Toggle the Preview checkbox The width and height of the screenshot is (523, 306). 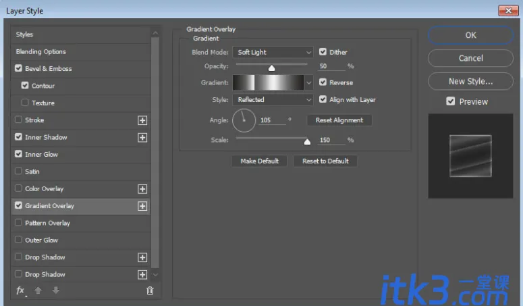(451, 101)
